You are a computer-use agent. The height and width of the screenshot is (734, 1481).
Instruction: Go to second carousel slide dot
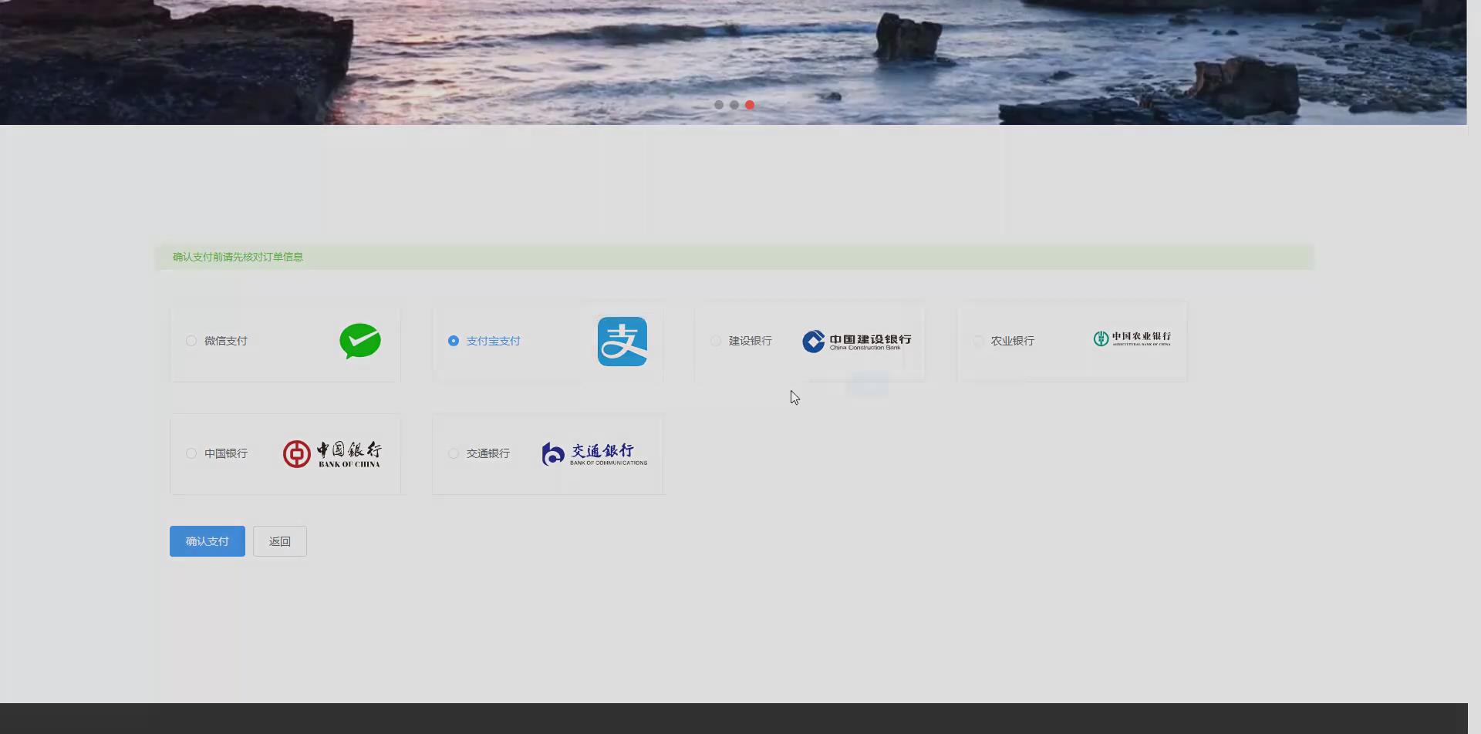(x=734, y=105)
